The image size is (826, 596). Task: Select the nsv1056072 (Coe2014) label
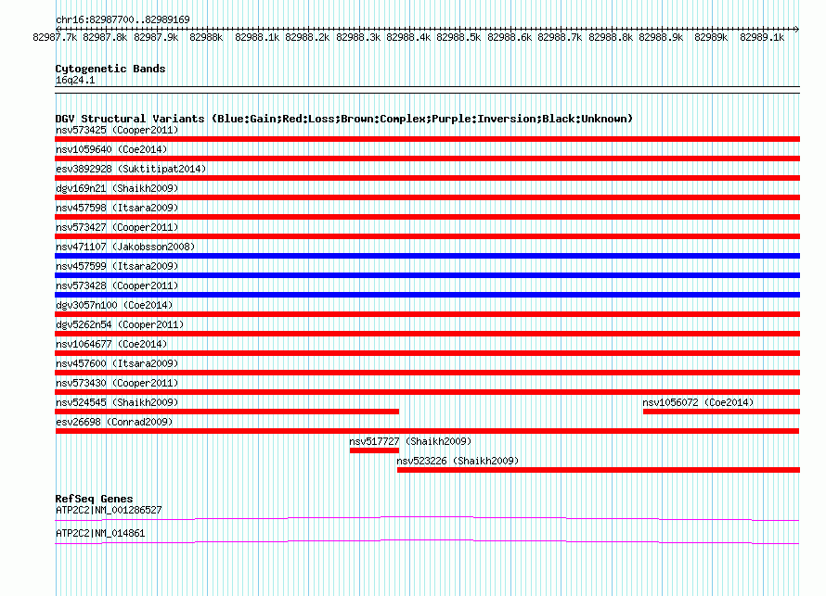[x=698, y=402]
